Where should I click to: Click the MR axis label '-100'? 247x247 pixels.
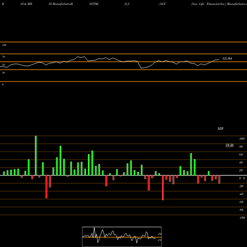[x=242, y=218]
